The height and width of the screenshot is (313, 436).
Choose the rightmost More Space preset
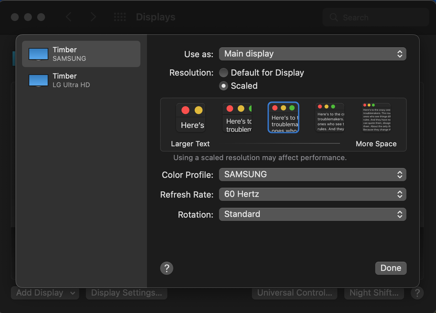(376, 117)
